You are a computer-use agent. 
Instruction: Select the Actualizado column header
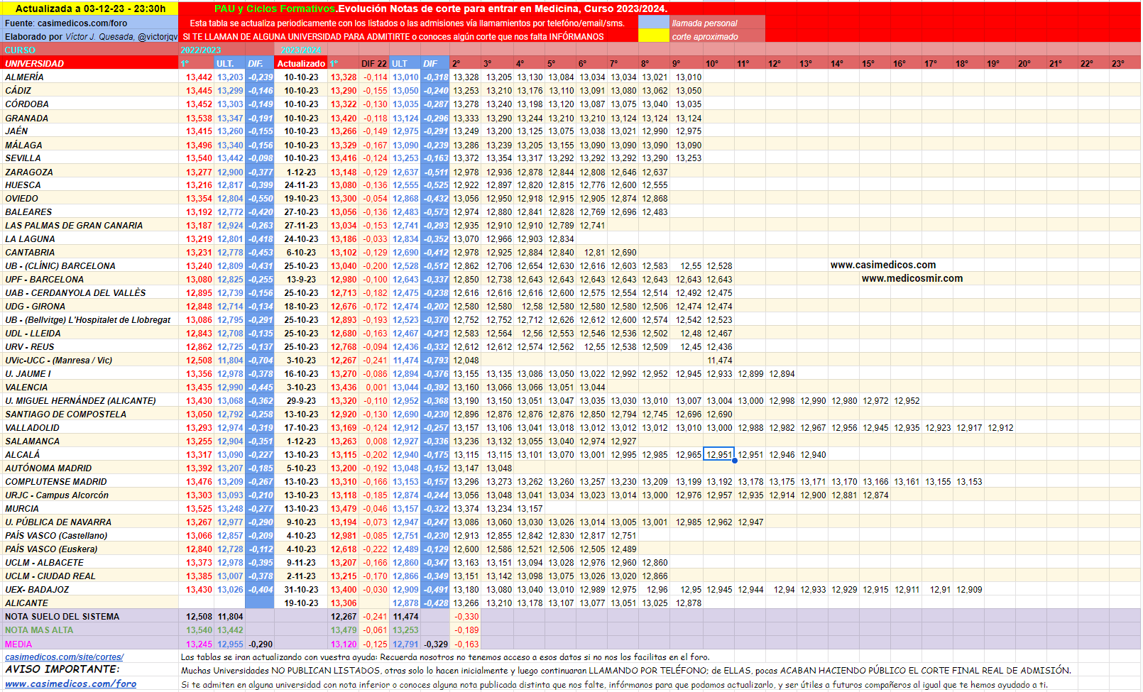pos(301,63)
